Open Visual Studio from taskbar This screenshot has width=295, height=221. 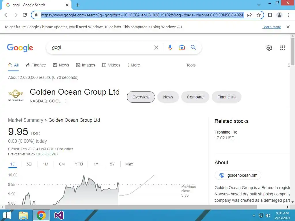(59, 215)
